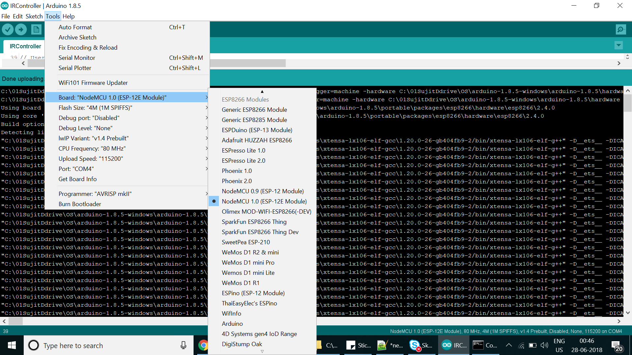Click the horizontal scrollbar below the console
The image size is (632, 355).
click(x=15, y=321)
